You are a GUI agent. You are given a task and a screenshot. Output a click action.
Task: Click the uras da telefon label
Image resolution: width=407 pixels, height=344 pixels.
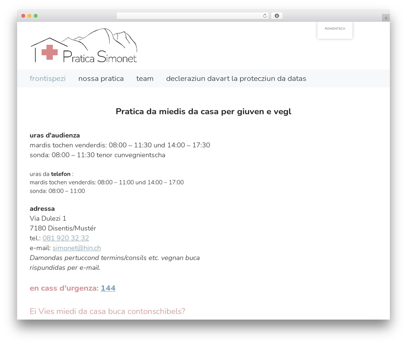tap(52, 174)
